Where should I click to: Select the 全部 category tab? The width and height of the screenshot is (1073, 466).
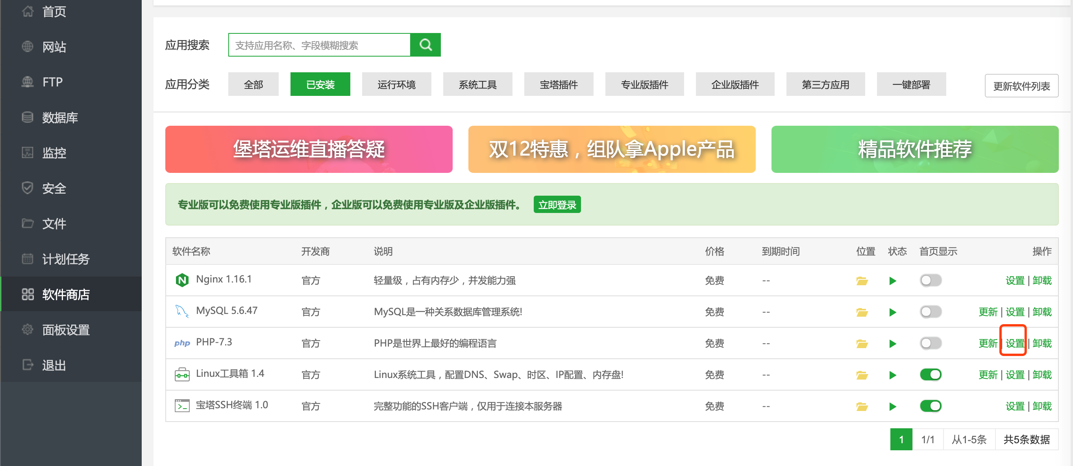[253, 84]
